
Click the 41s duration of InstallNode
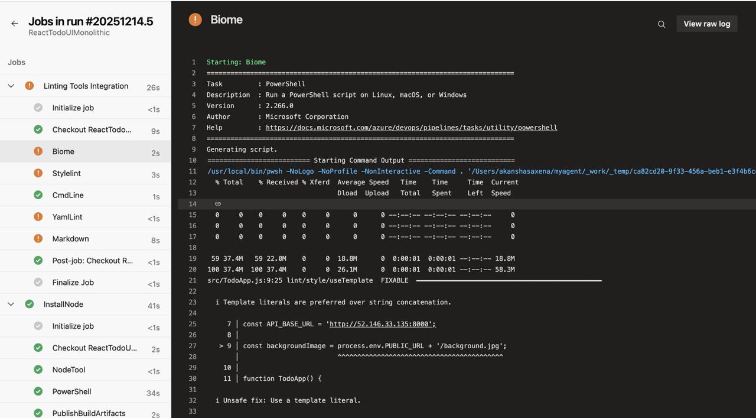[x=154, y=306]
